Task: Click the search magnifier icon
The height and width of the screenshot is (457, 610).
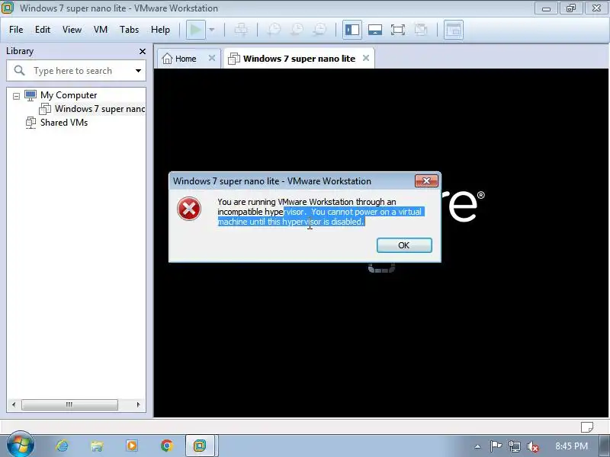Action: pyautogui.click(x=19, y=70)
